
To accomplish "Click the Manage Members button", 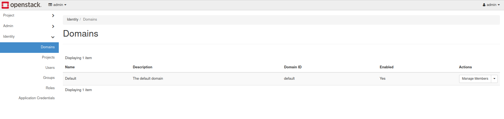I will (475, 79).
